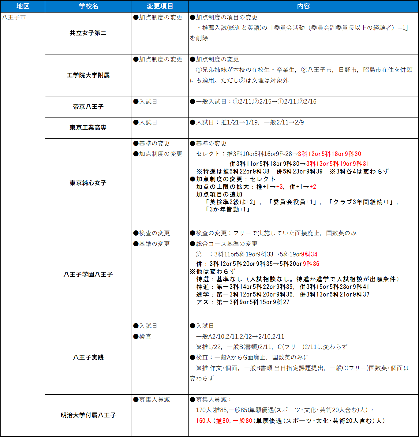This screenshot has height=437, width=419.
Task: Click the 地区 column header
Action: [x=23, y=6]
